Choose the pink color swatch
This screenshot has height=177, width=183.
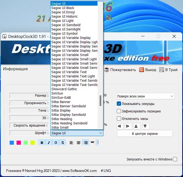19,143
